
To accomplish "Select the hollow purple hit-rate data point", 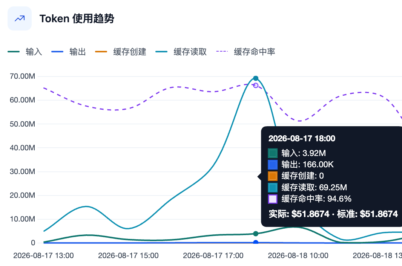I will [x=256, y=85].
